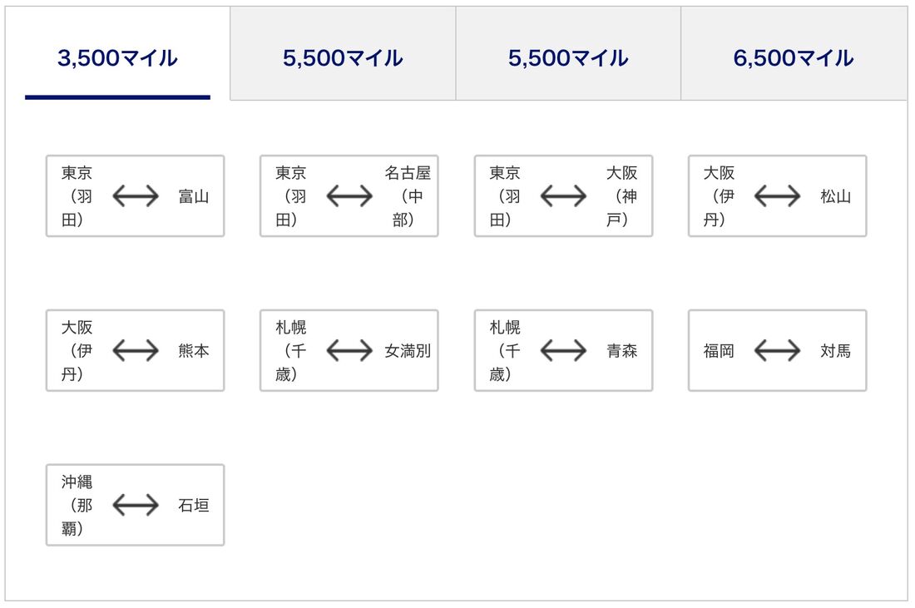The height and width of the screenshot is (608, 915).
Task: Click the arrow icon between 札幌（千歳） and 青森
Action: click(x=562, y=350)
